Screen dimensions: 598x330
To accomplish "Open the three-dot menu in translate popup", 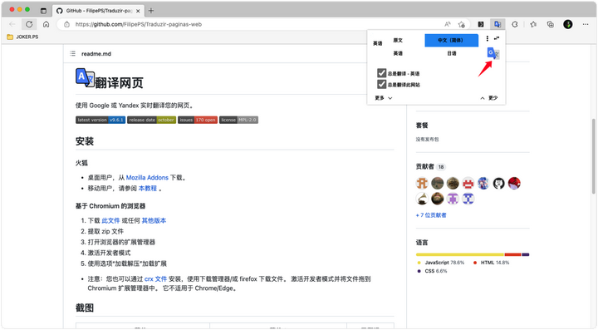I will [x=487, y=38].
